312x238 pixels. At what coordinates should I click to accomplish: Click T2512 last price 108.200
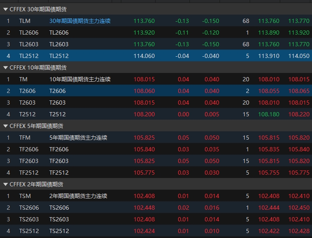(144, 114)
